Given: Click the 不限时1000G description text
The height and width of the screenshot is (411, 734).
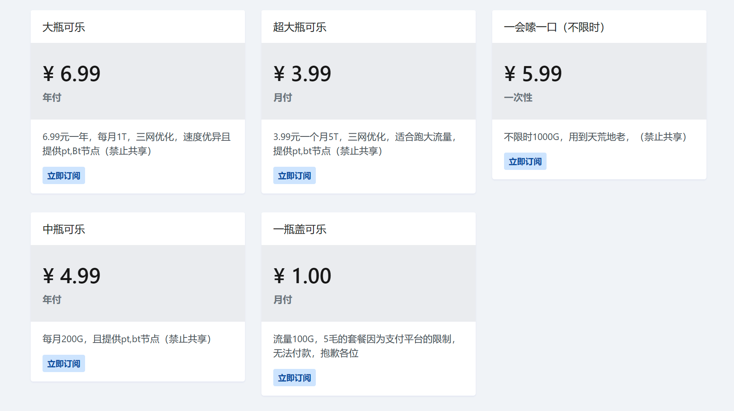Looking at the screenshot, I should (595, 137).
